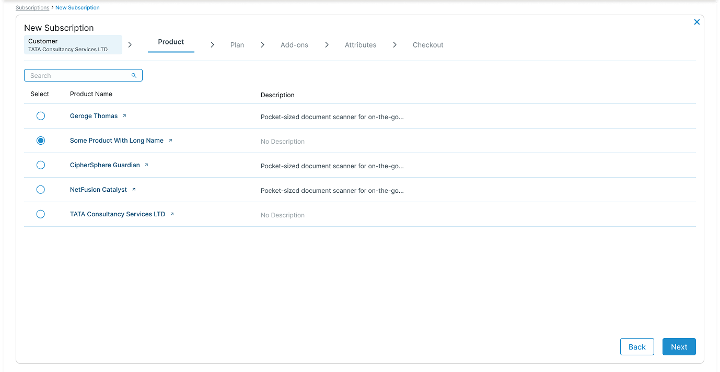Screen dimensions: 720x372
Task: Open the Geroge Thomas product link
Action: pos(94,116)
